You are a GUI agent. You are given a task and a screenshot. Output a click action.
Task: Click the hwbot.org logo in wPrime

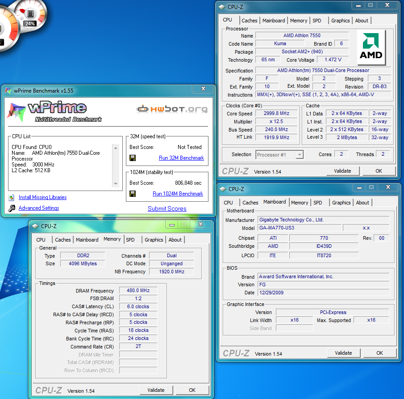pyautogui.click(x=172, y=109)
